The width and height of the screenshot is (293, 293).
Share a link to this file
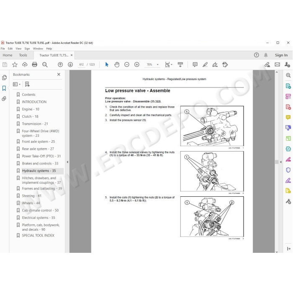point(267,64)
